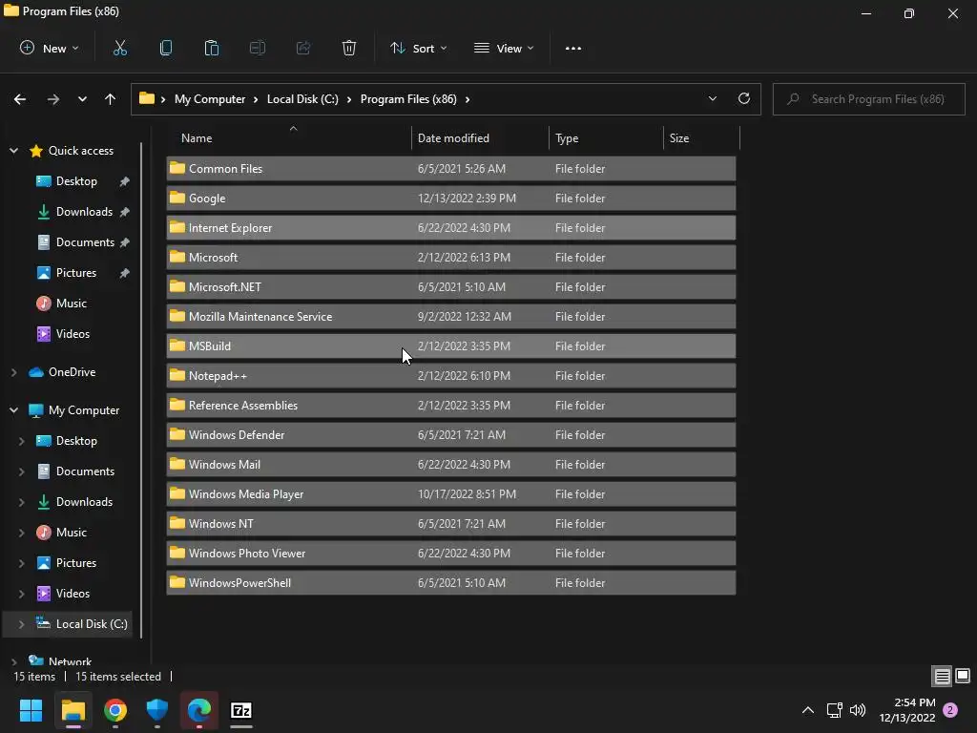Collapse the Quick access tree
The height and width of the screenshot is (733, 977).
click(x=13, y=151)
